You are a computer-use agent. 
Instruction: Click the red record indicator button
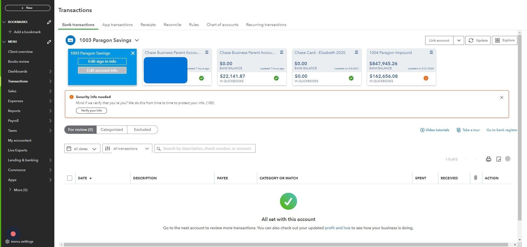coord(13,234)
